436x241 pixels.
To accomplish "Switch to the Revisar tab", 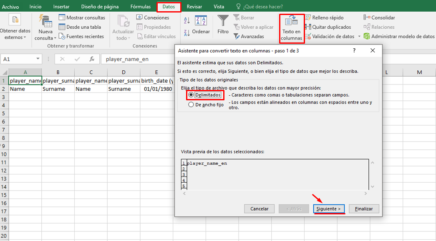I will point(194,7).
